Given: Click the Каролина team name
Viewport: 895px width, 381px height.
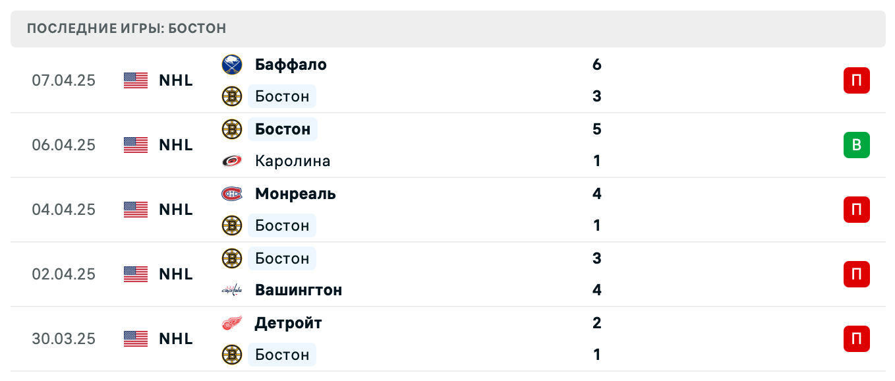Looking at the screenshot, I should click(x=292, y=161).
